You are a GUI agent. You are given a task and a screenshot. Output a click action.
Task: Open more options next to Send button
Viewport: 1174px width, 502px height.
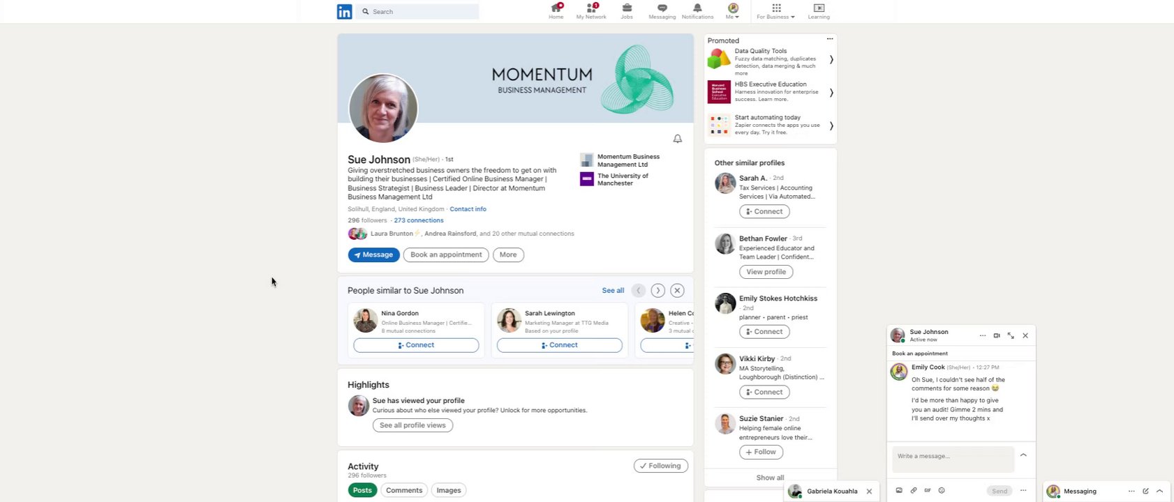point(1023,490)
